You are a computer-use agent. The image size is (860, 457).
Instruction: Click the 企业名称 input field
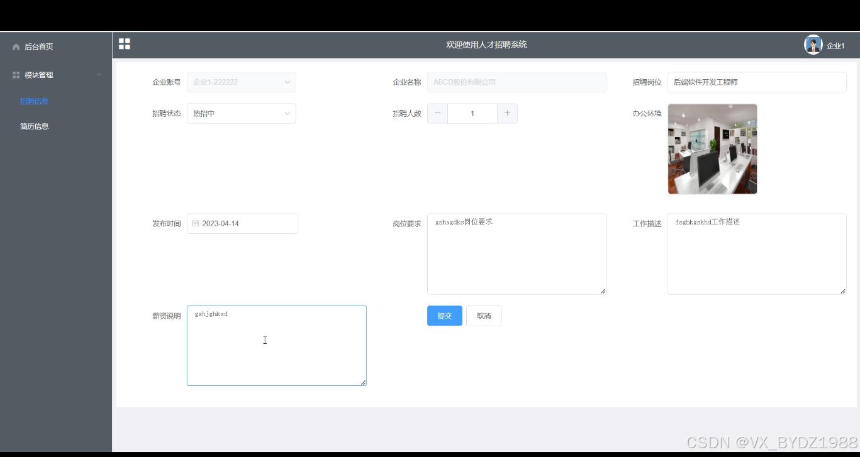[517, 82]
